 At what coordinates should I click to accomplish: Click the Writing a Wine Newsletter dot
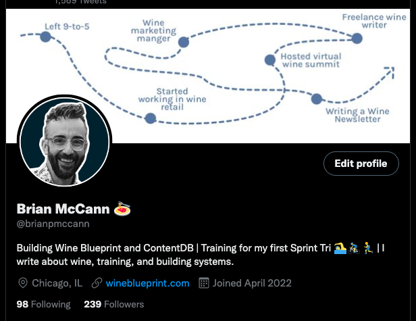click(317, 99)
